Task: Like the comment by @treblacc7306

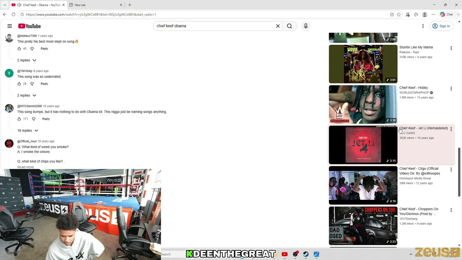Action: click(19, 48)
